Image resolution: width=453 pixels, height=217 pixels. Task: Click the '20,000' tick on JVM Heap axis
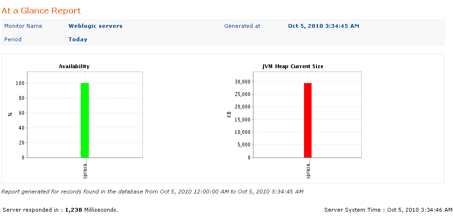[x=243, y=107]
